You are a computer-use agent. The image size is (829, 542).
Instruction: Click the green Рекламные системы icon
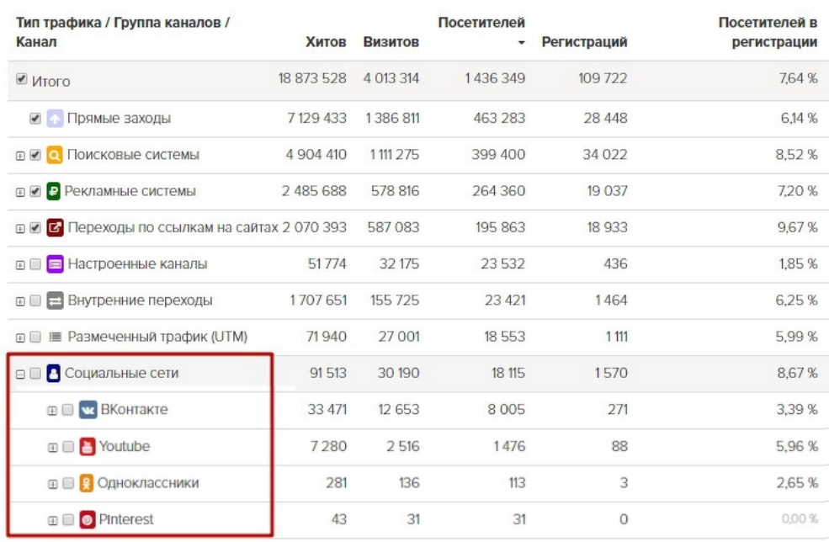tap(55, 191)
